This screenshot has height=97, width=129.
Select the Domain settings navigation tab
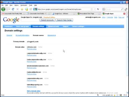[38, 26]
